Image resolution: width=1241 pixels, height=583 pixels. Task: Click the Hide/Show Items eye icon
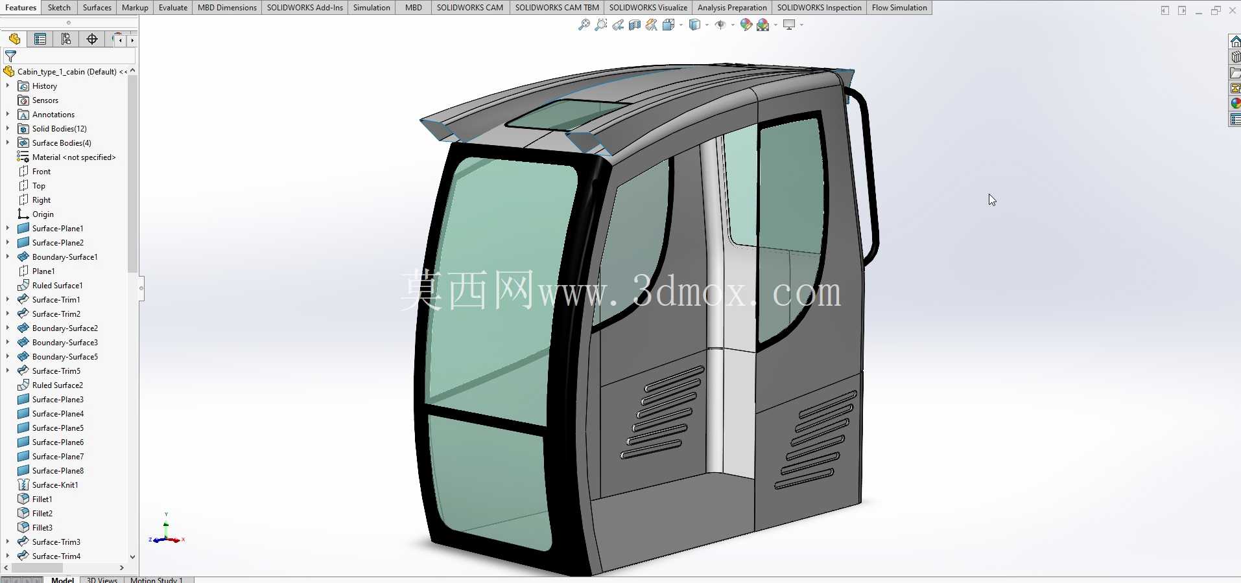pos(720,25)
